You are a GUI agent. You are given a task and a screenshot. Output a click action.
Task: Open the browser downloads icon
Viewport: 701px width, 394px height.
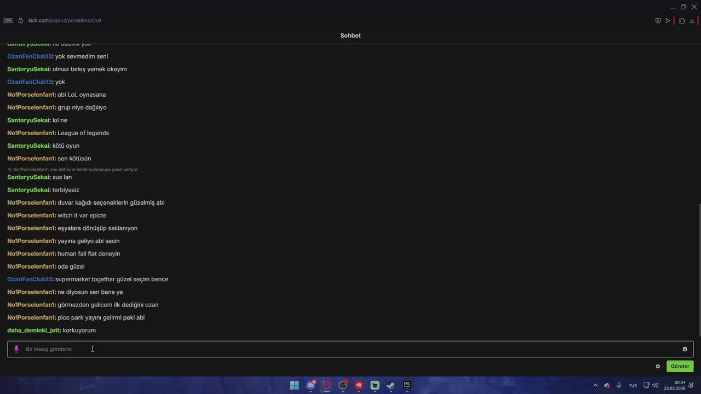pyautogui.click(x=692, y=21)
